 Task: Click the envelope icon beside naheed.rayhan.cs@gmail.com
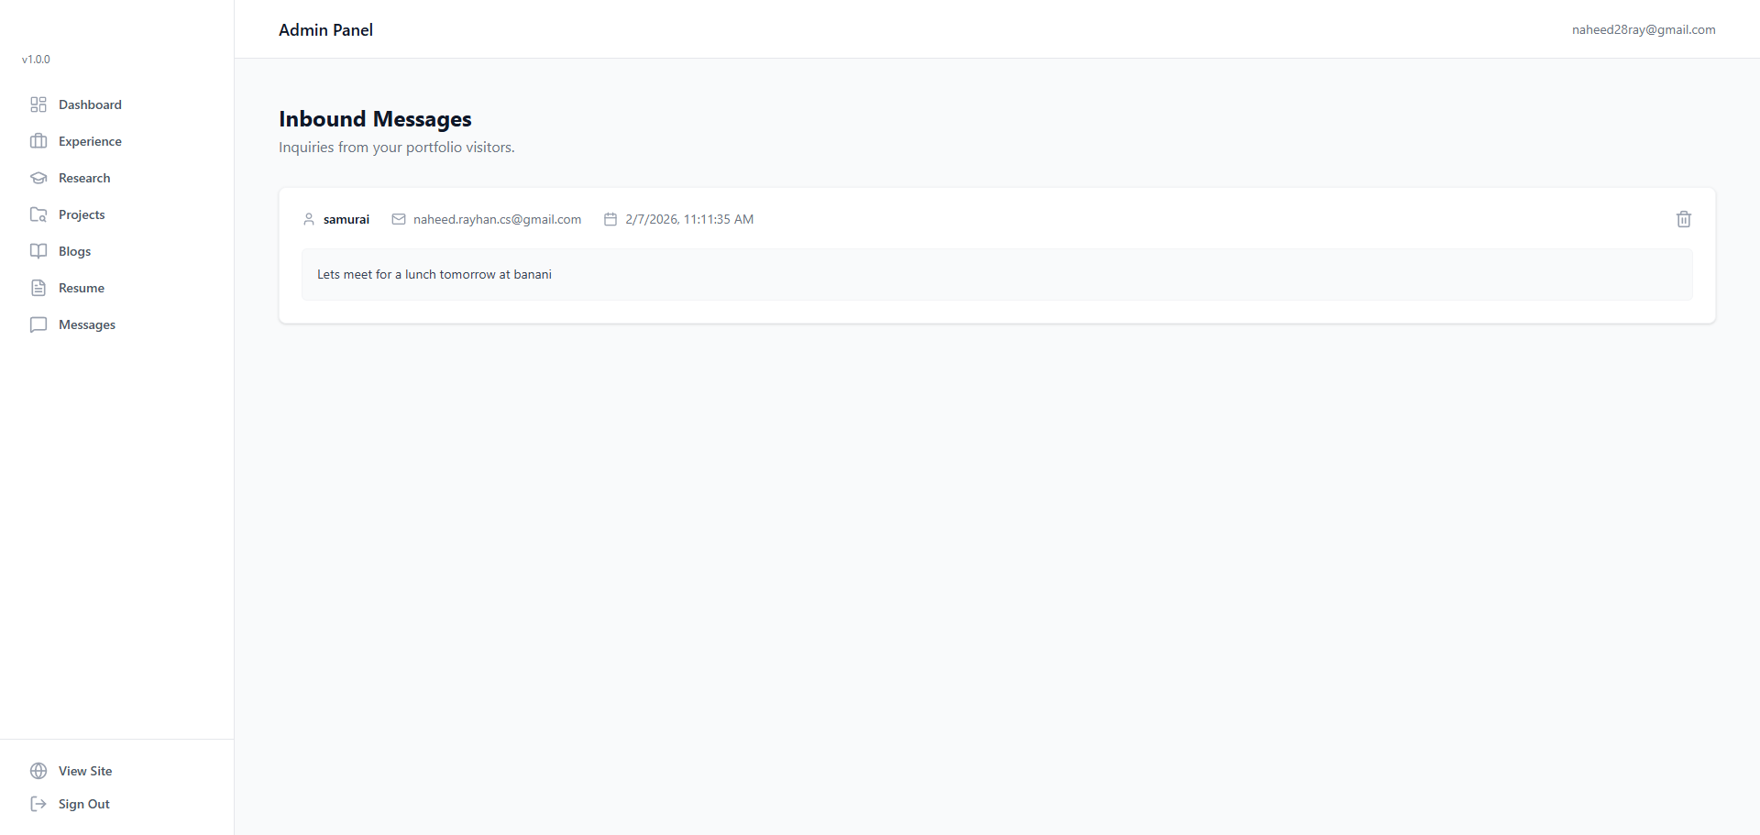tap(399, 219)
